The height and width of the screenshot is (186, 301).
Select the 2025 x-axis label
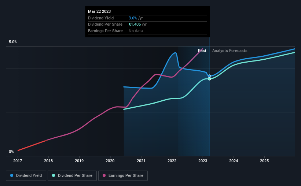pos(264,161)
